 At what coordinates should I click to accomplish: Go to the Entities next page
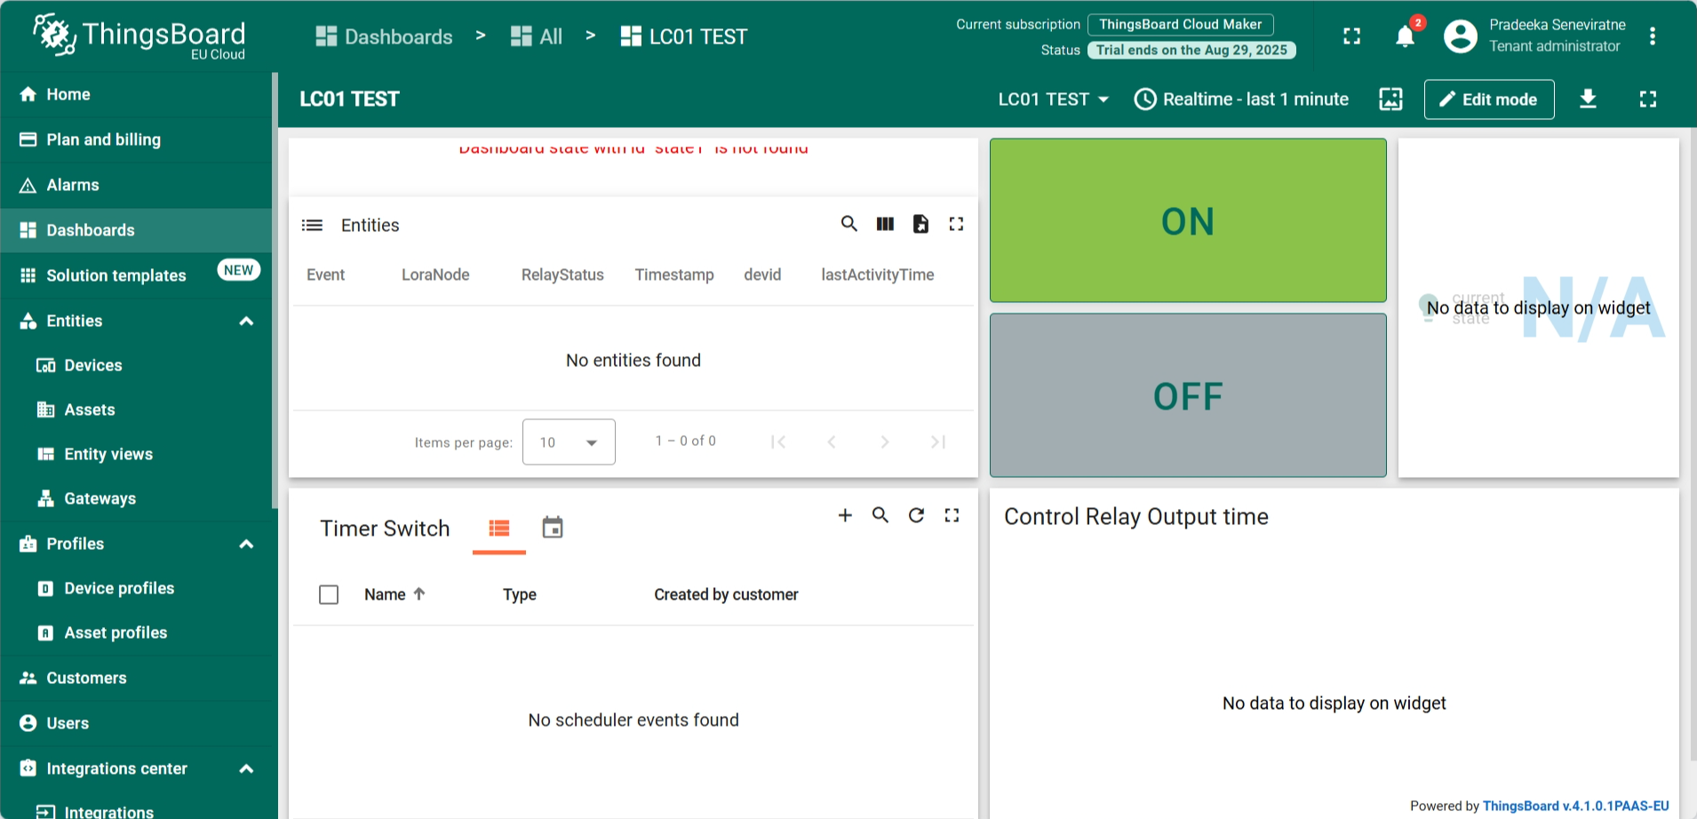885,441
